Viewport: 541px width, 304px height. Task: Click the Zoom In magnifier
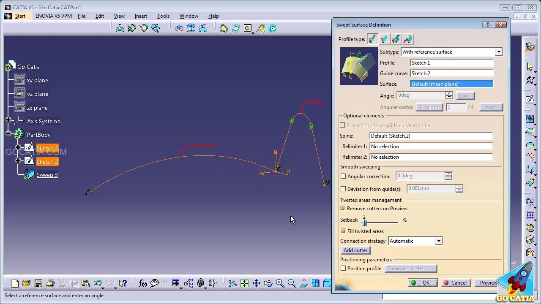[x=280, y=283]
